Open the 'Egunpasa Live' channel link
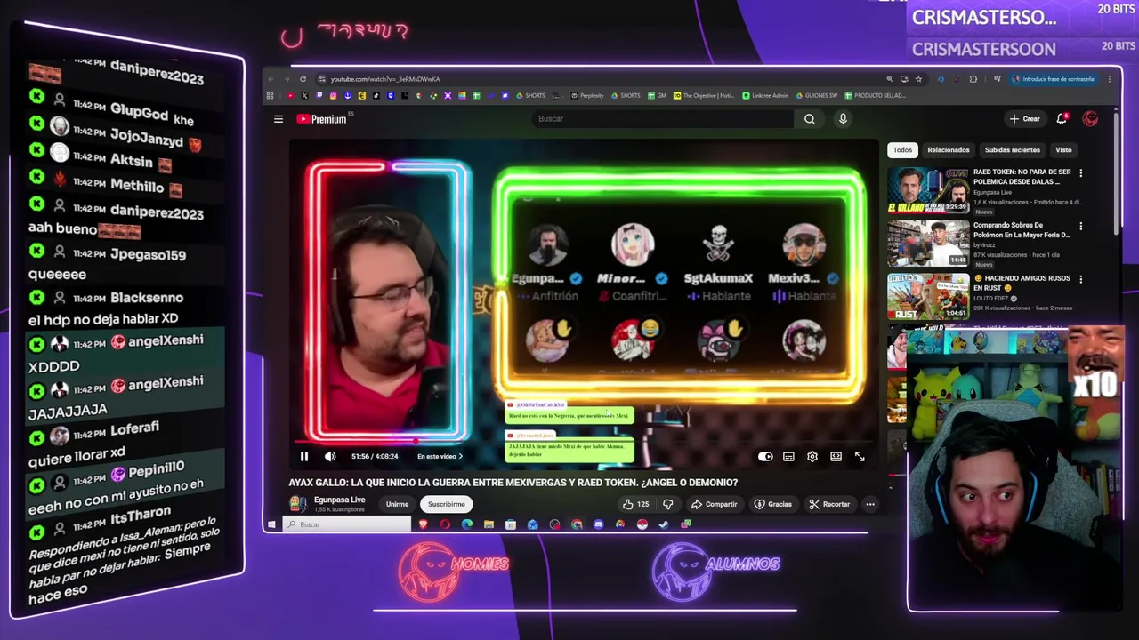This screenshot has width=1139, height=640. (339, 500)
